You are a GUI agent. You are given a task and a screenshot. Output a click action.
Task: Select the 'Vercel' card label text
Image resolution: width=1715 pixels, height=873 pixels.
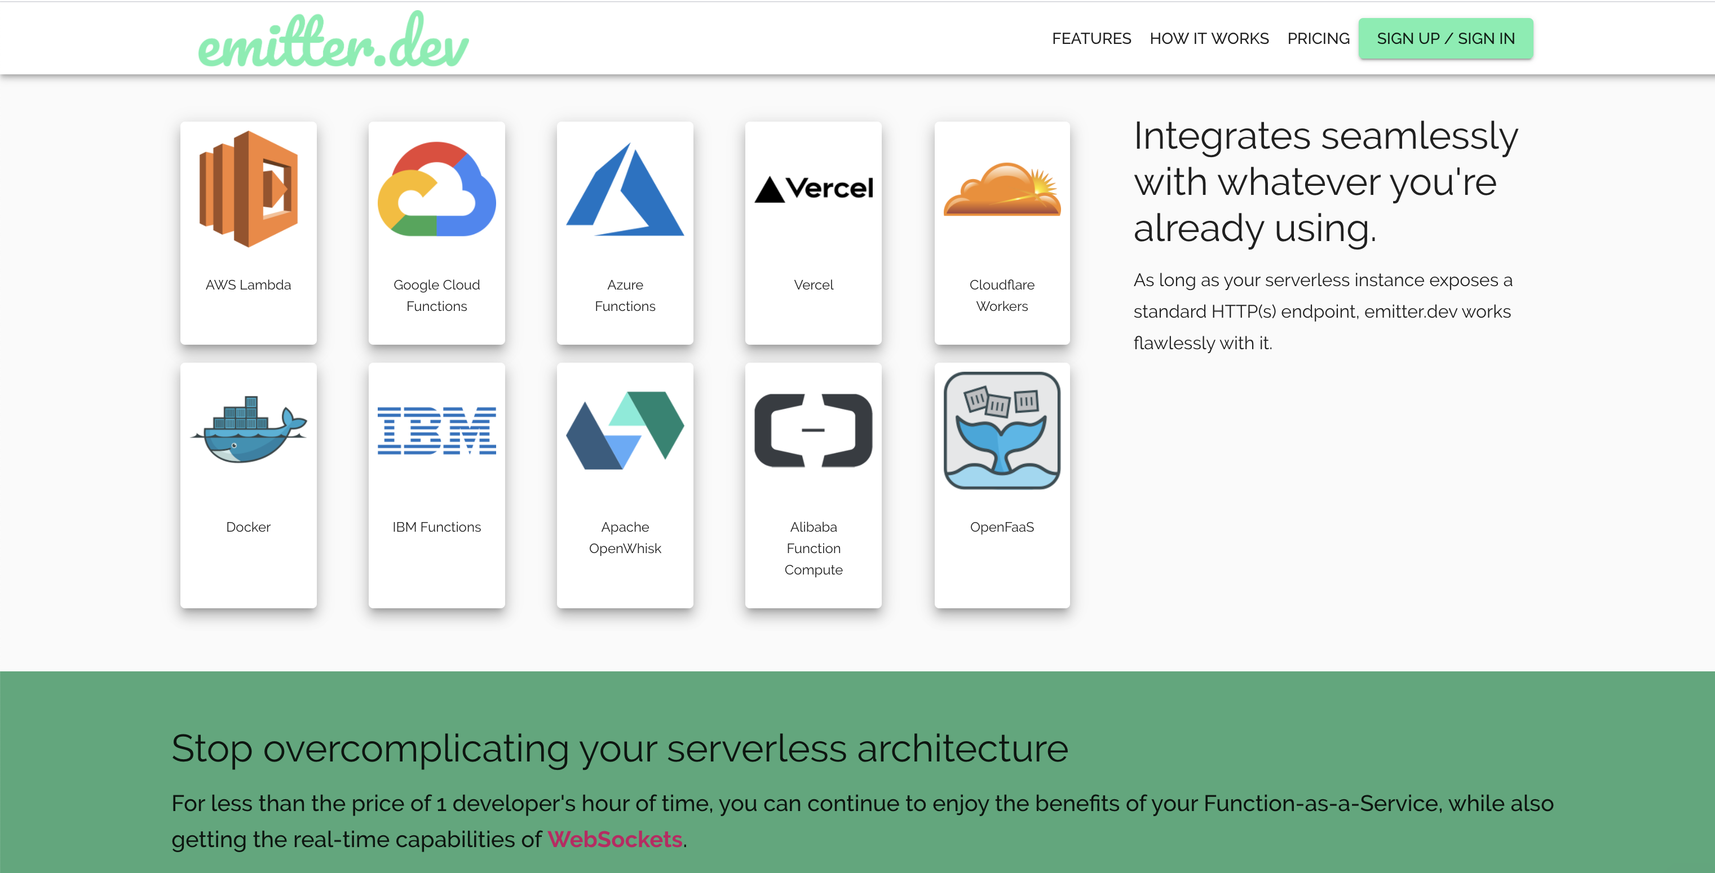pos(814,284)
